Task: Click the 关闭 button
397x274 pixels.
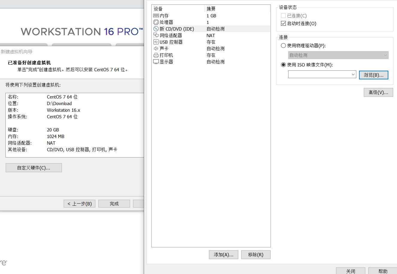Action: point(351,271)
